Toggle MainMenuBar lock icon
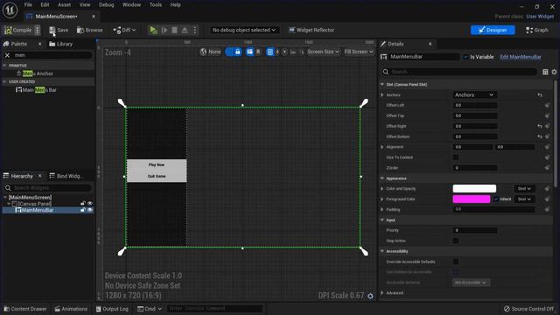 (x=83, y=210)
